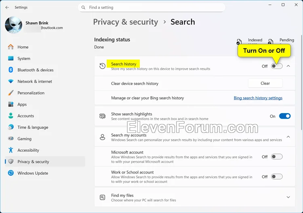
Task: Expand the Find my files chevron
Action: click(288, 197)
